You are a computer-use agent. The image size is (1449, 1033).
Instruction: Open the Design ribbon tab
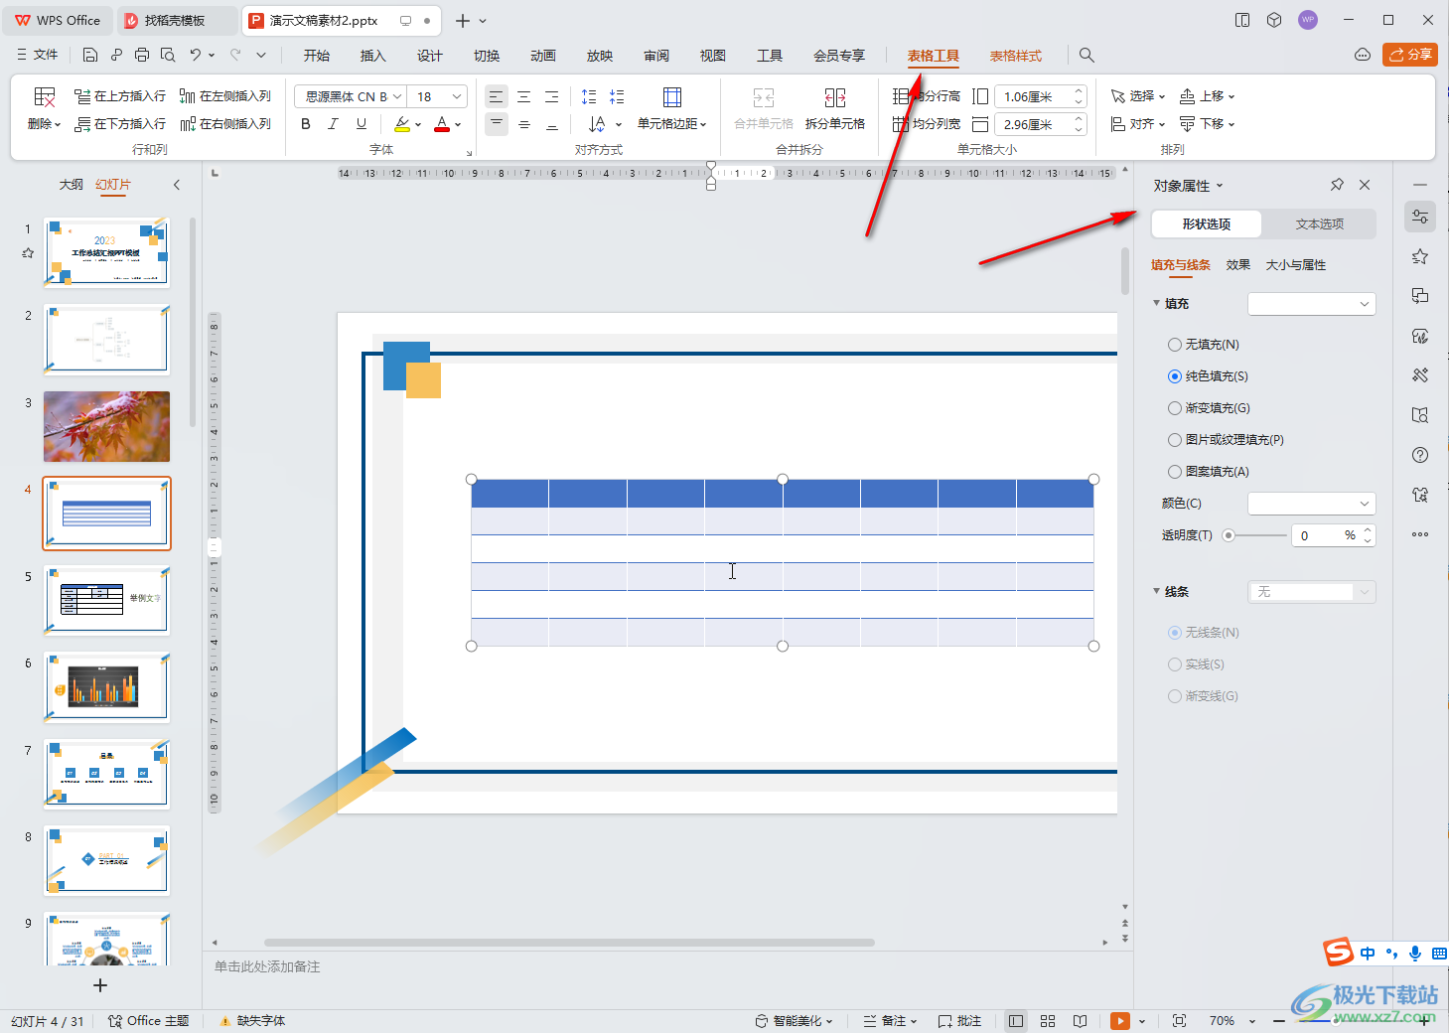429,56
